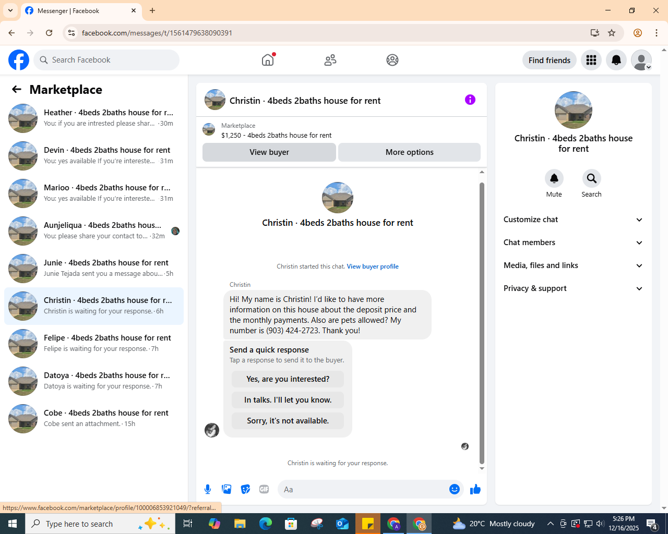Attach a photo with the image icon
Viewport: 668px width, 534px height.
226,489
